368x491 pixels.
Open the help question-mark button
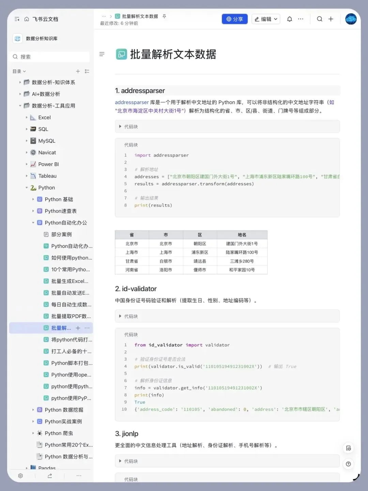point(348,464)
